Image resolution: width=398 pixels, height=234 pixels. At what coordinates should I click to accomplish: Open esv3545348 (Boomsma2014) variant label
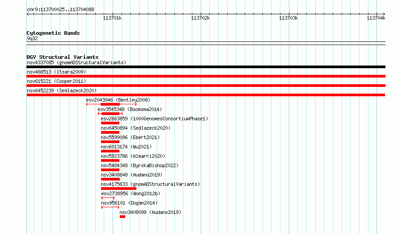[x=130, y=109]
